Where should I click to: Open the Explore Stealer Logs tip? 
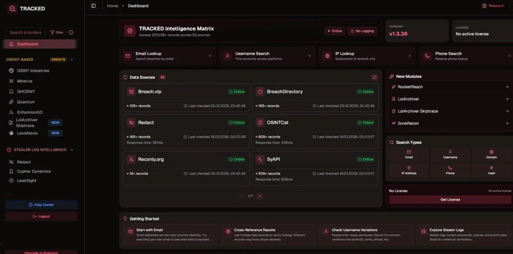pos(464,235)
